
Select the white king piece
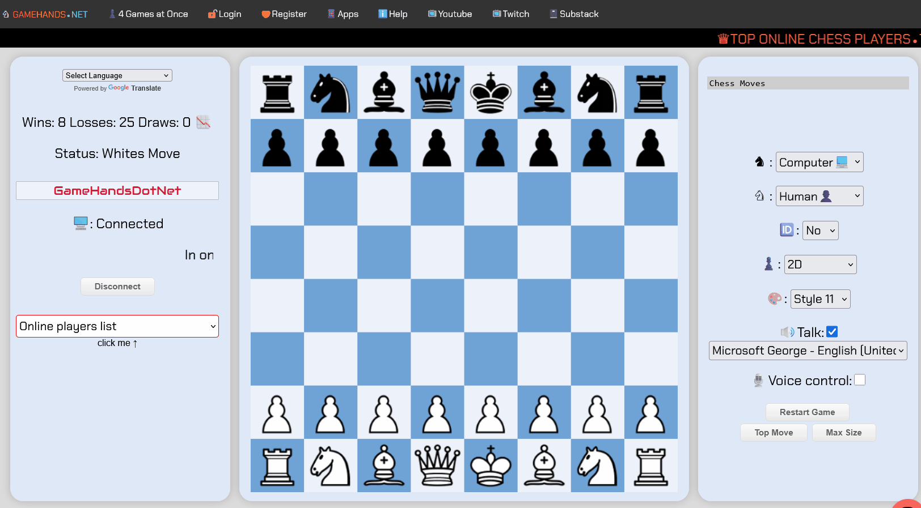coord(491,466)
